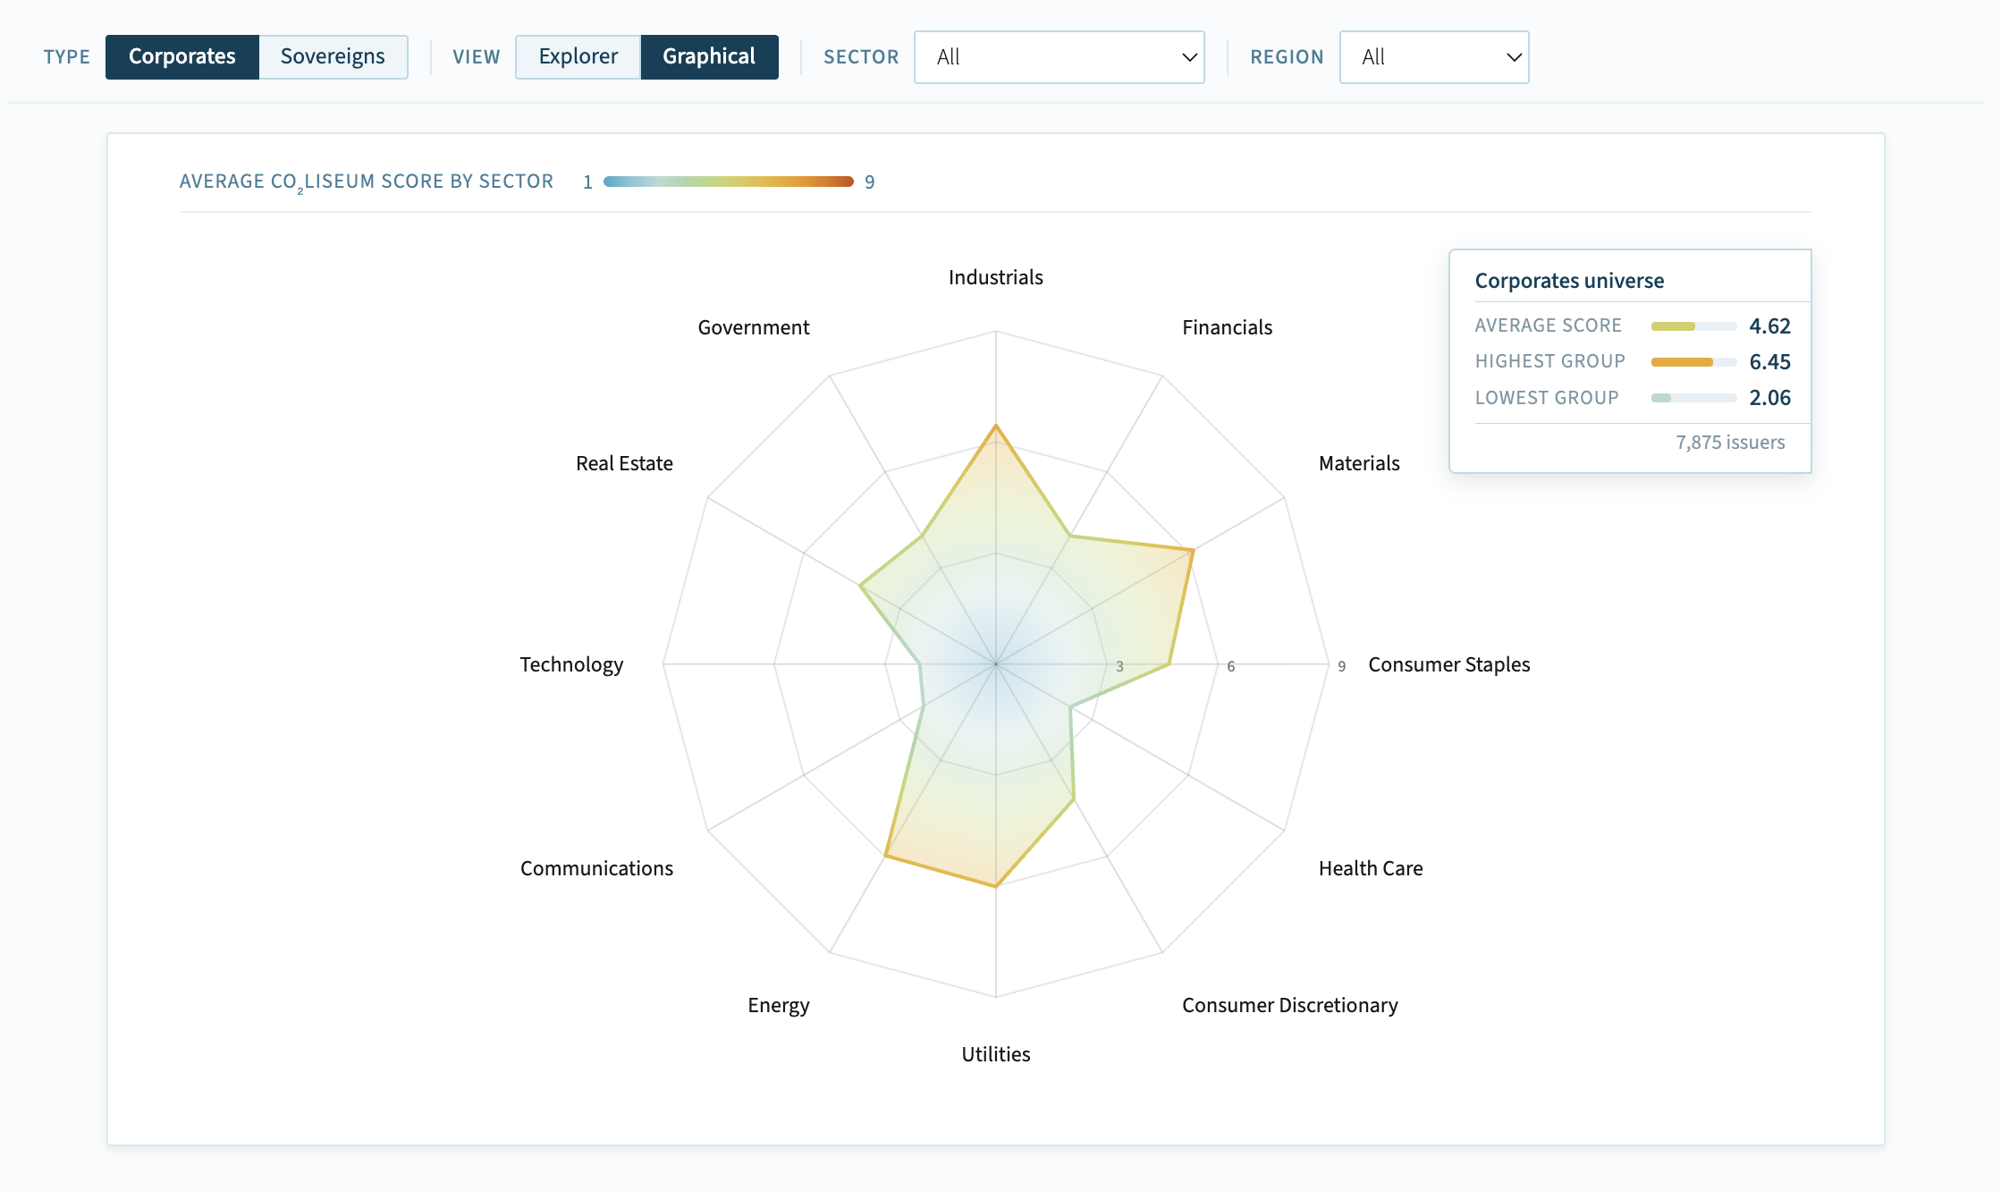Click the Energy data point vertex

[x=885, y=856]
